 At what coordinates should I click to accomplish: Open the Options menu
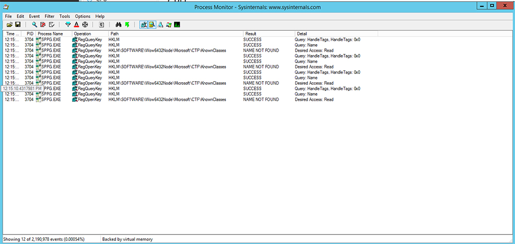tap(83, 16)
